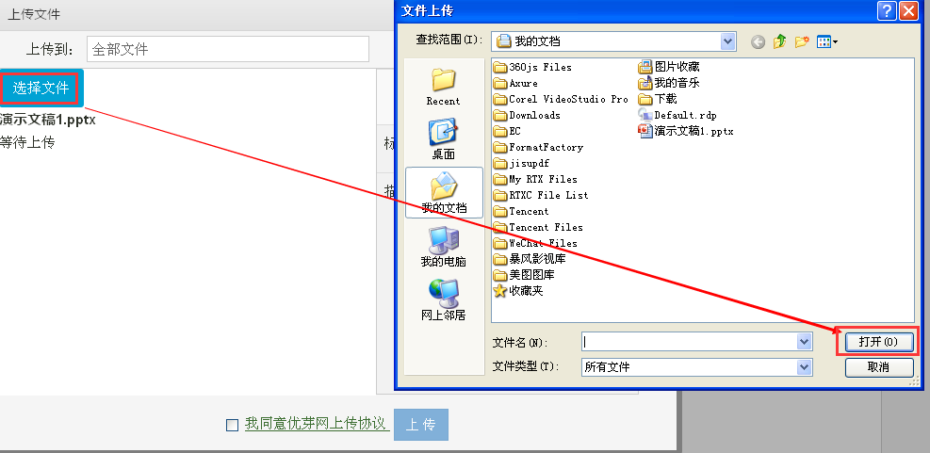
Task: Click the 选择文件 button
Action: point(41,89)
